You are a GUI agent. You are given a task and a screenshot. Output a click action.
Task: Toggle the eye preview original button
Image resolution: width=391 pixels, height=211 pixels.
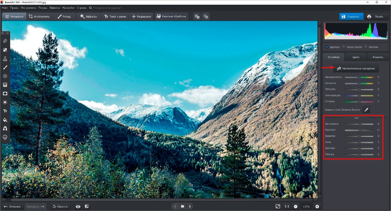[78, 207]
